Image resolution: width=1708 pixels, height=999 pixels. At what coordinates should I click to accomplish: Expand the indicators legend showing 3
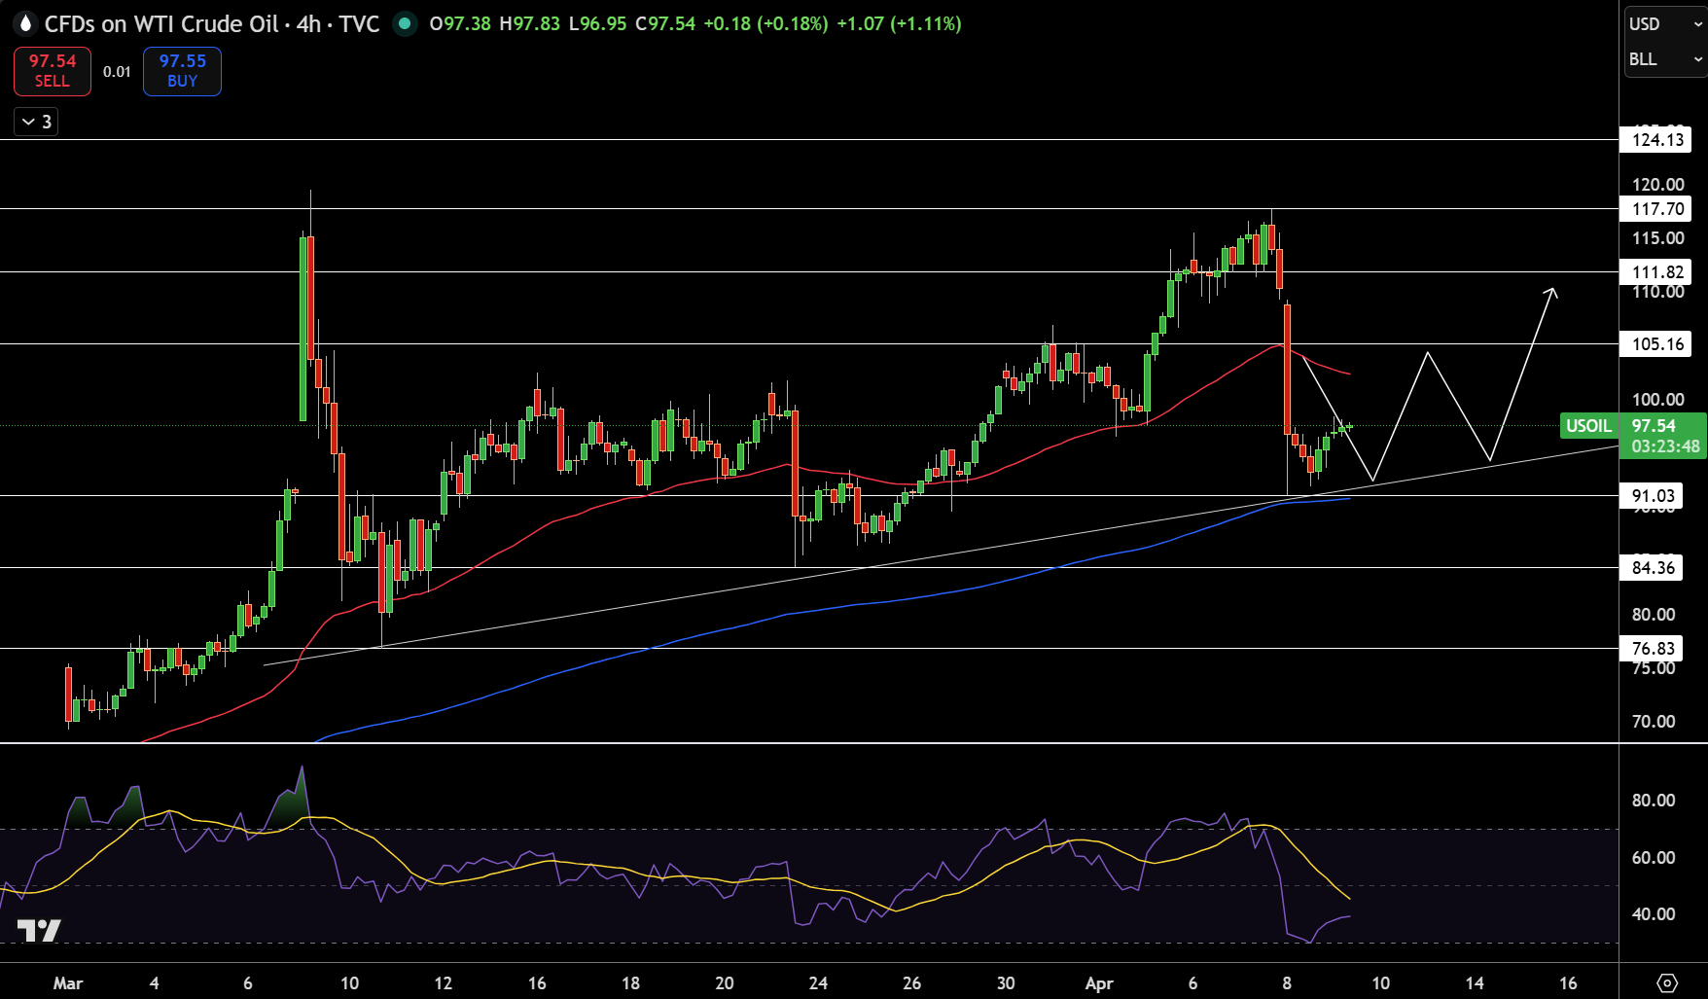coord(36,122)
